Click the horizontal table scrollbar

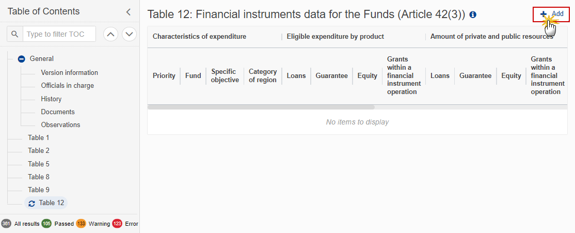pos(261,107)
